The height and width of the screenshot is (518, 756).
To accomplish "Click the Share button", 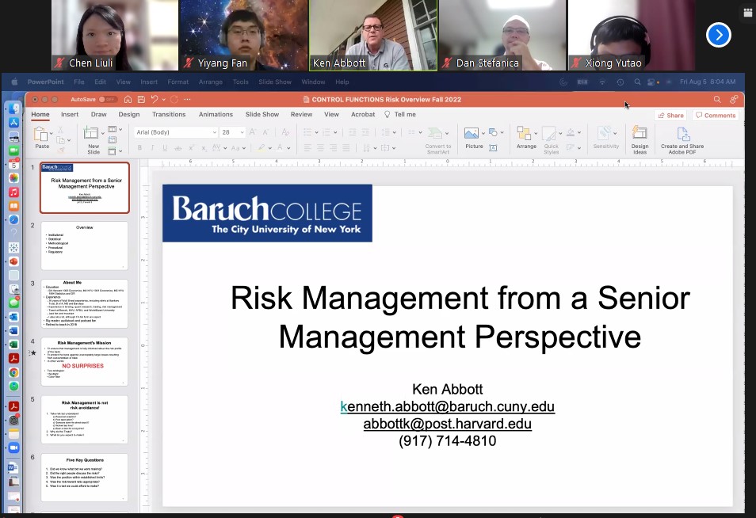I will point(670,115).
